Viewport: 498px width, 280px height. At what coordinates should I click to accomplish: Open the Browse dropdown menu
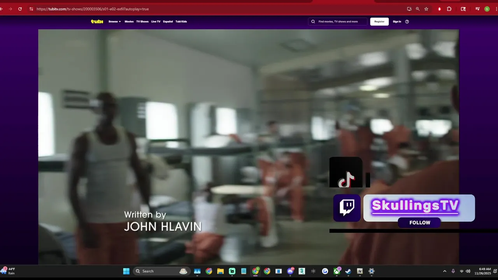tap(115, 21)
